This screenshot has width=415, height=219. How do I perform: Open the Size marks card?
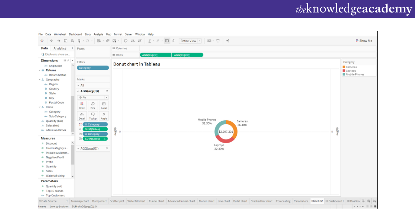coord(93,105)
